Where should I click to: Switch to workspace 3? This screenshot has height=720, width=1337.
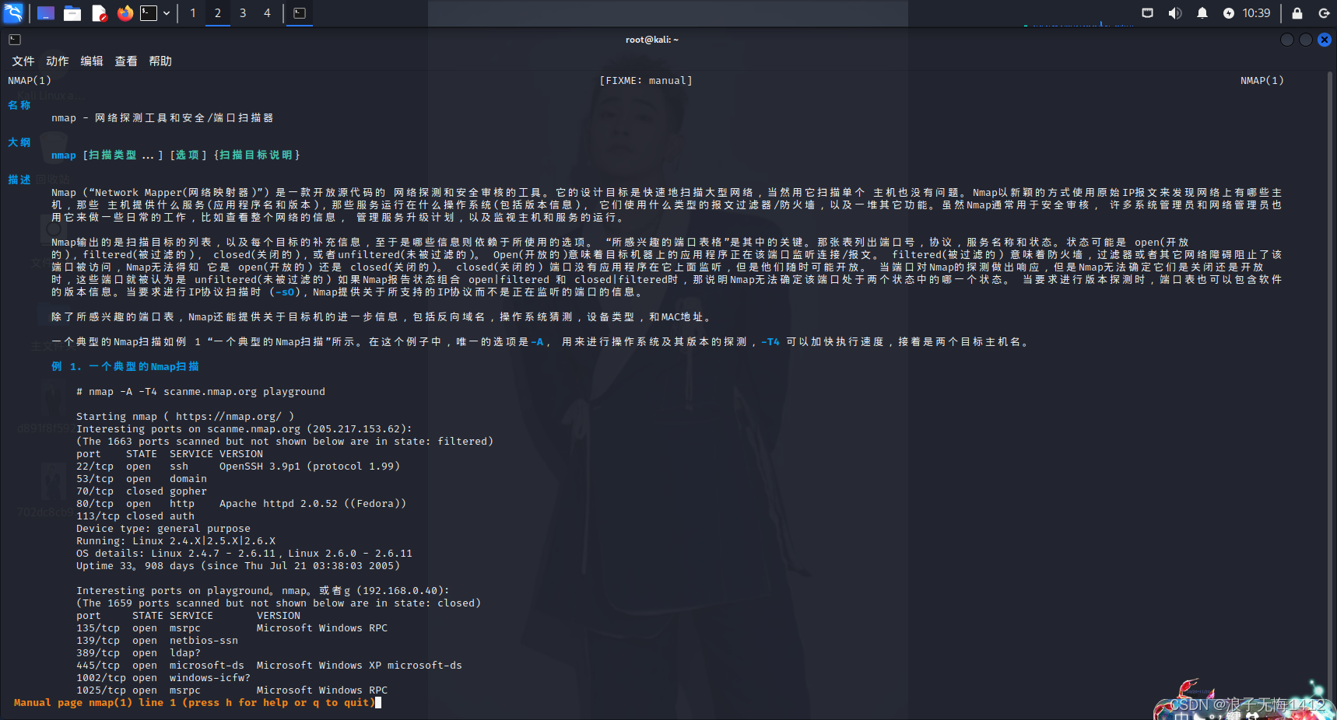[243, 13]
